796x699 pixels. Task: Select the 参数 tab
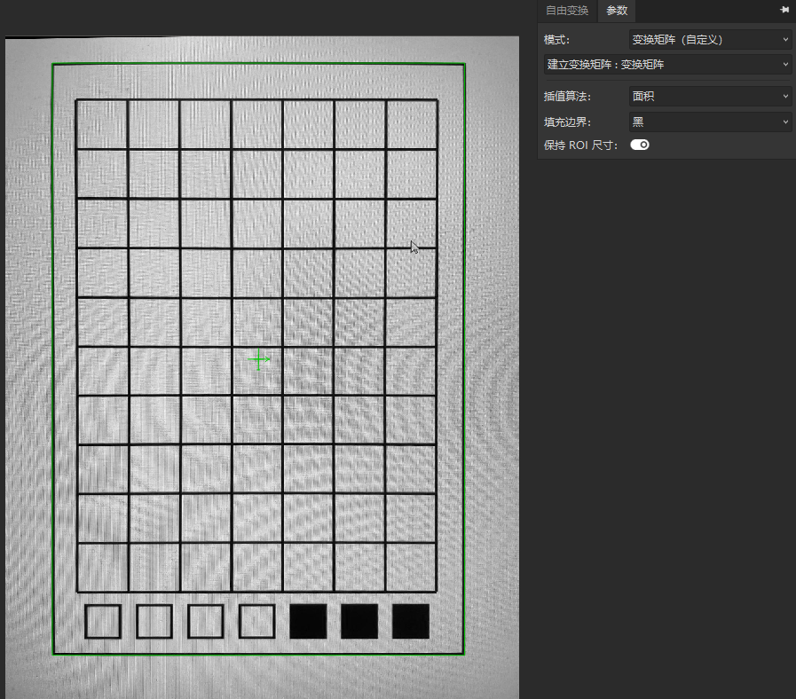tap(616, 11)
